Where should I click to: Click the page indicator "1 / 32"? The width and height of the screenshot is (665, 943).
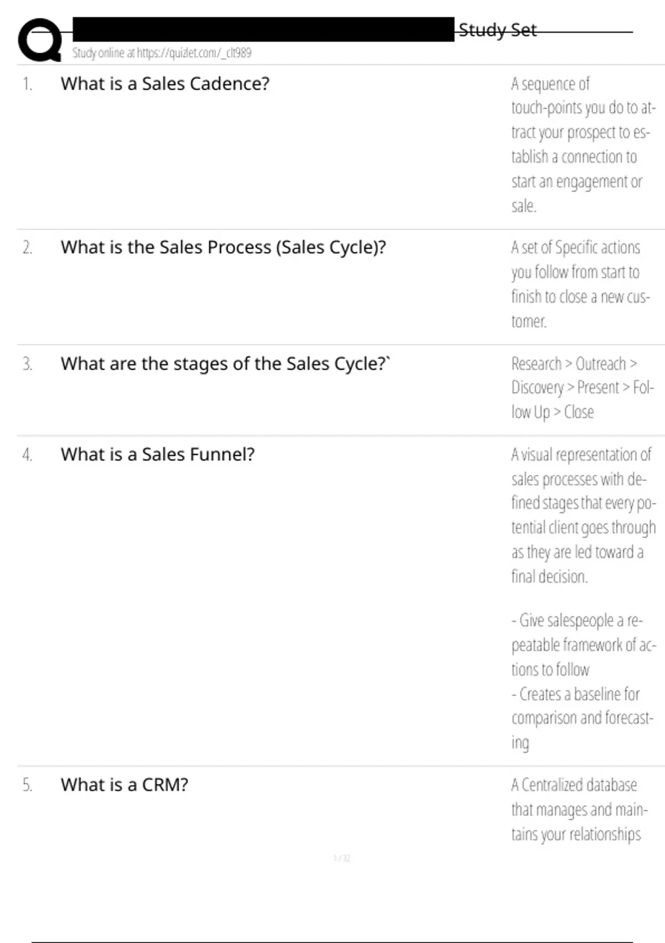pos(341,858)
